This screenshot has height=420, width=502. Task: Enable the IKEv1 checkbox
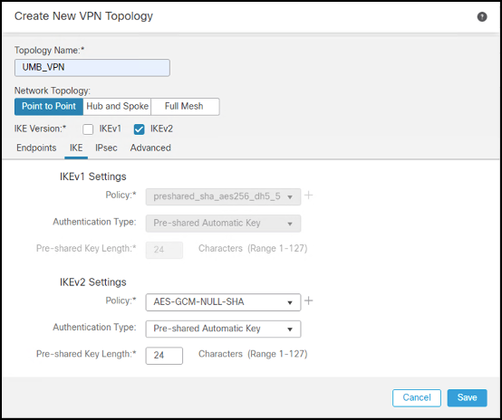point(88,129)
